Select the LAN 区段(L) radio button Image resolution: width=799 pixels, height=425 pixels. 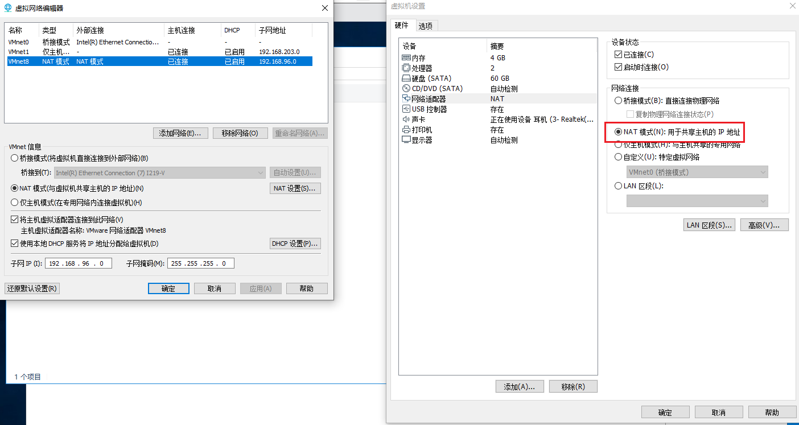click(x=619, y=186)
